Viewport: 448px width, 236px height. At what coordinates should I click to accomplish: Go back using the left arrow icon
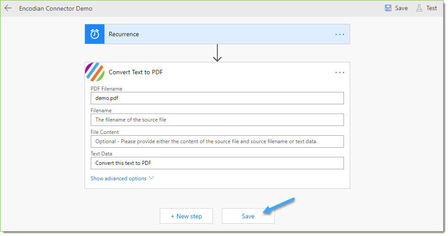pos(8,8)
